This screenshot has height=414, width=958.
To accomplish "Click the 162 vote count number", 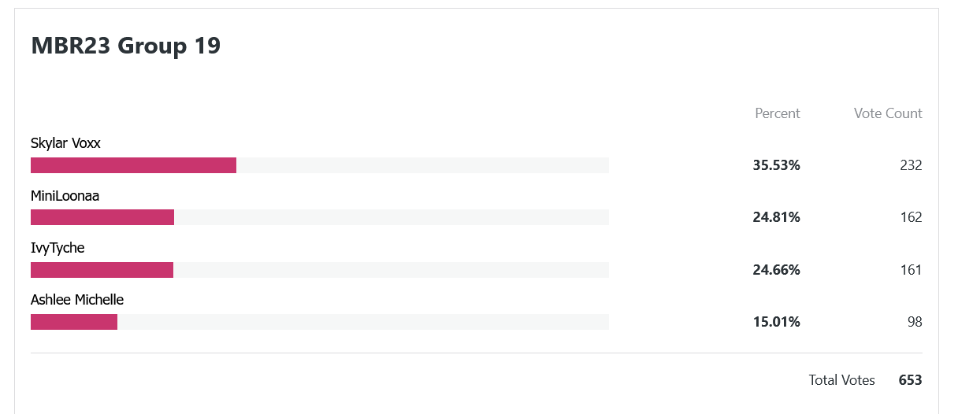I will pos(911,217).
